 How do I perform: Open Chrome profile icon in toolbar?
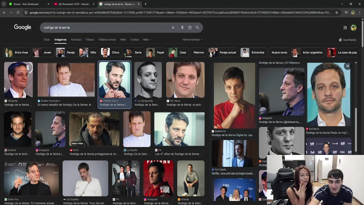coord(353,13)
